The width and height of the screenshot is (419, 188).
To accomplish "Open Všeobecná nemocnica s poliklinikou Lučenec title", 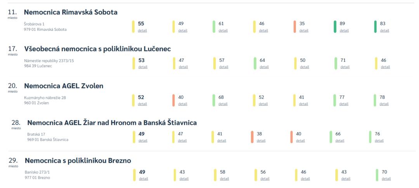I will click(x=97, y=49).
